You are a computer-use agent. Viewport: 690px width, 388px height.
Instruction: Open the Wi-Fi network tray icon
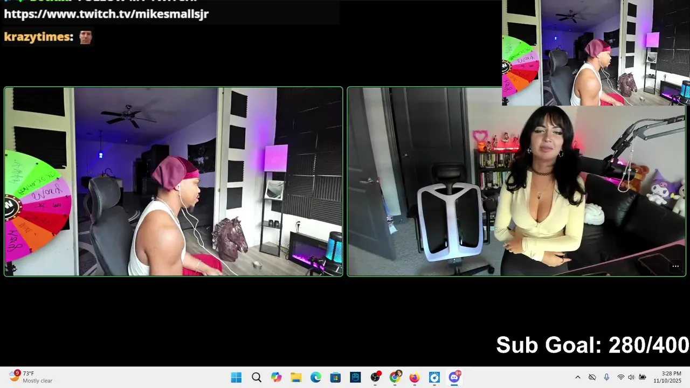pos(621,377)
